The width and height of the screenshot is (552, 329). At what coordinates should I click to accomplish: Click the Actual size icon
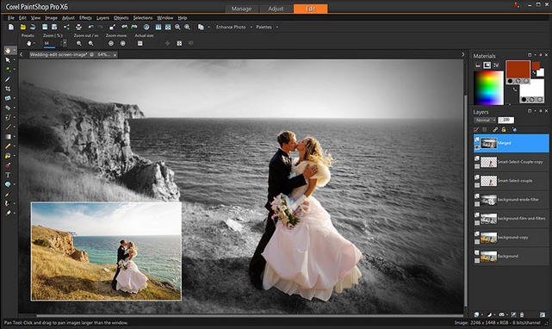140,43
